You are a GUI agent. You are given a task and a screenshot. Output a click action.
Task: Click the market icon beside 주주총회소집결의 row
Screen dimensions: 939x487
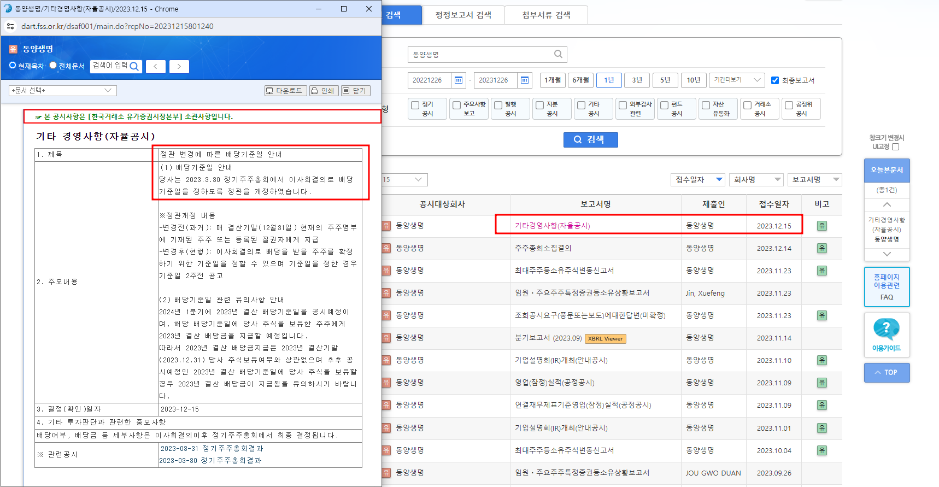tap(386, 248)
